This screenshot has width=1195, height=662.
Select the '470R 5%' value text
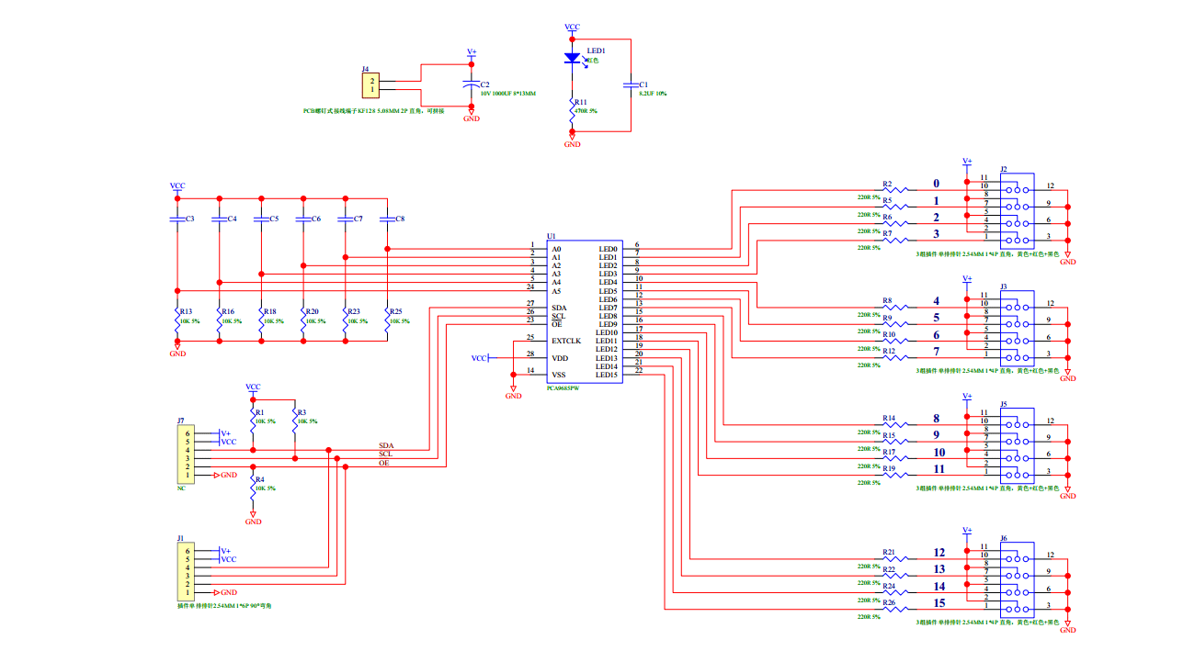[x=586, y=110]
